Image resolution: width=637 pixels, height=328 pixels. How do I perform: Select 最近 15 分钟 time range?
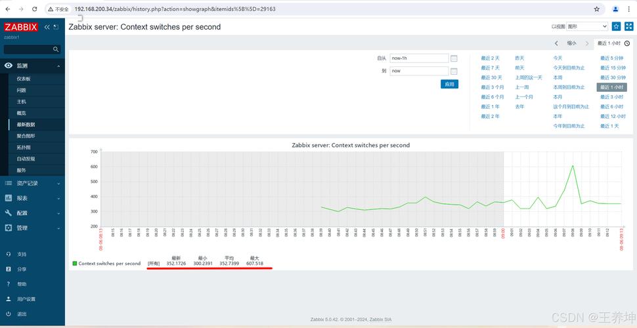pos(613,68)
